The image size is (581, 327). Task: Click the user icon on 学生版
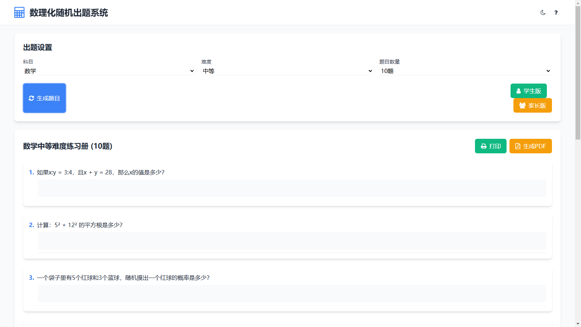519,91
